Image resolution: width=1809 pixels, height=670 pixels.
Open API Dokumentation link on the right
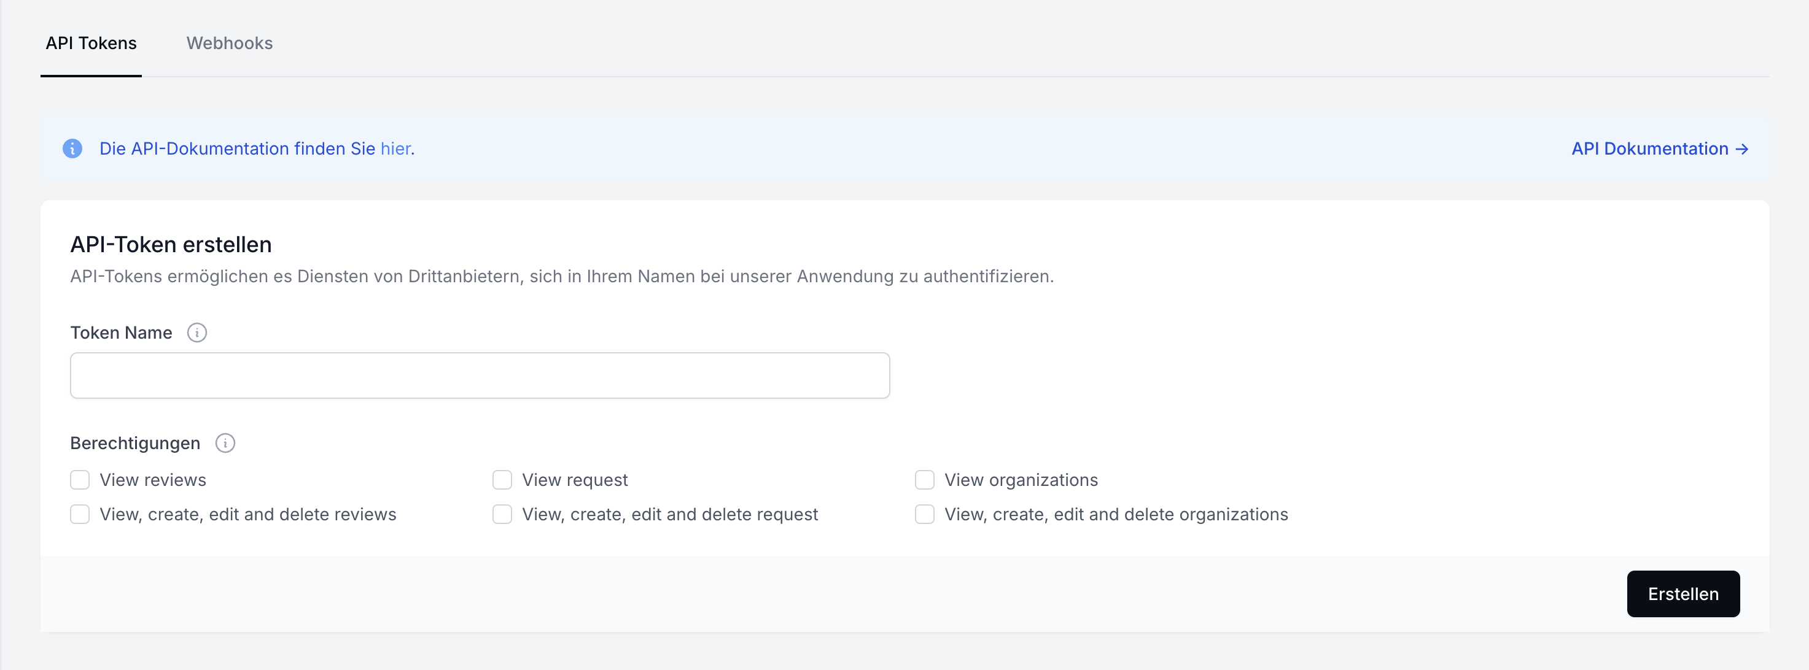click(1649, 148)
